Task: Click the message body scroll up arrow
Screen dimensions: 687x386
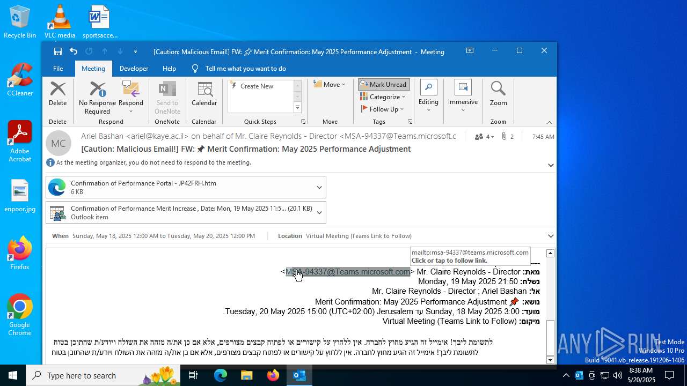Action: pos(550,253)
